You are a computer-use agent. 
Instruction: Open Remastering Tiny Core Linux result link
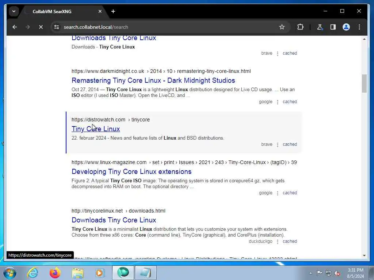(153, 81)
